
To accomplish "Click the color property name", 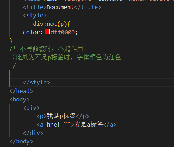I will pos(32,33).
